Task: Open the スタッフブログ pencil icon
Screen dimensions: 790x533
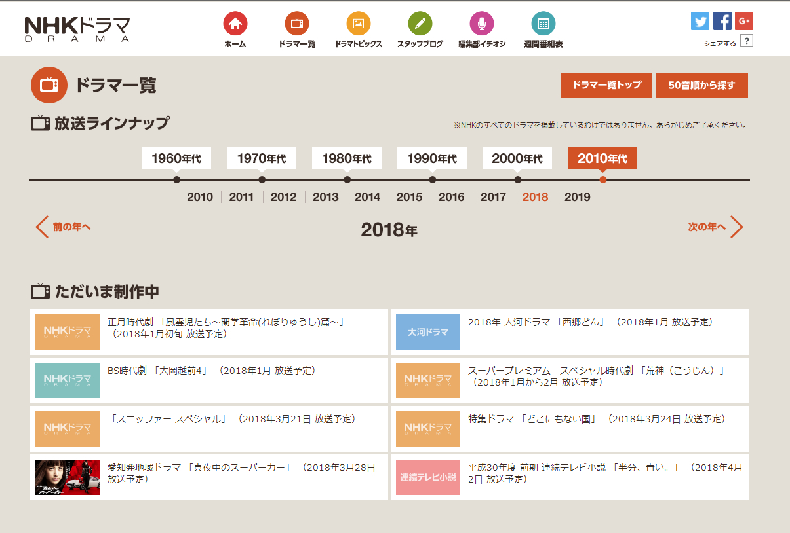Action: click(x=420, y=24)
